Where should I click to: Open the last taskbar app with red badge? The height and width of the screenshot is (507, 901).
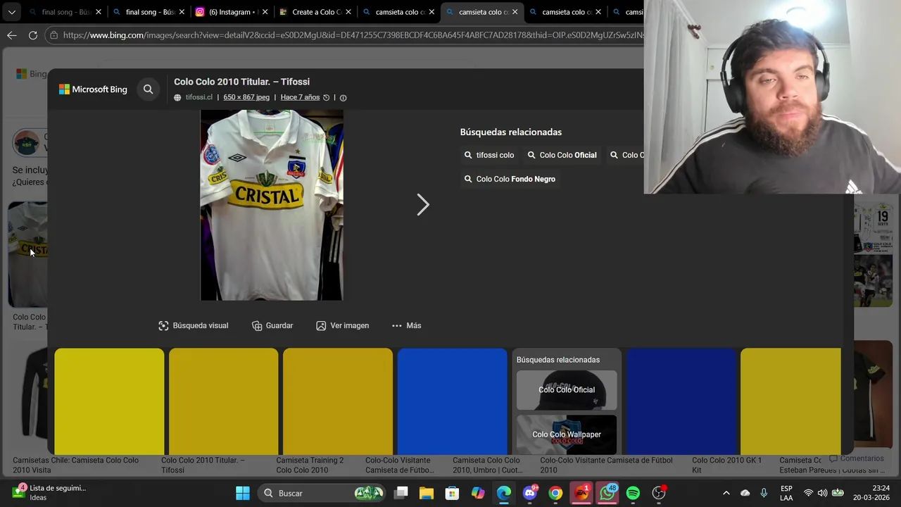point(659,493)
